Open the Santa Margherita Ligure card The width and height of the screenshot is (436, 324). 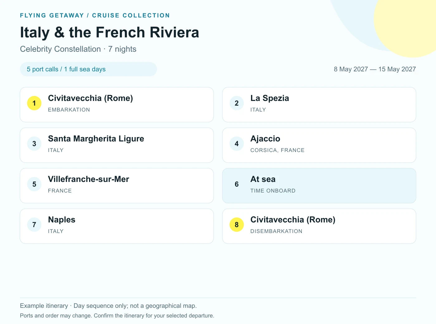[x=117, y=145]
